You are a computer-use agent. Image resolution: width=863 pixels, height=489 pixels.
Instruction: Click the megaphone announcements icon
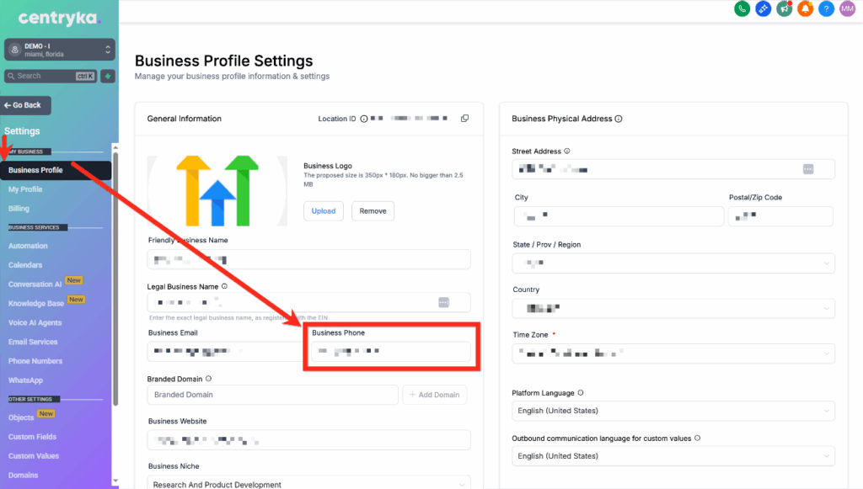(785, 9)
